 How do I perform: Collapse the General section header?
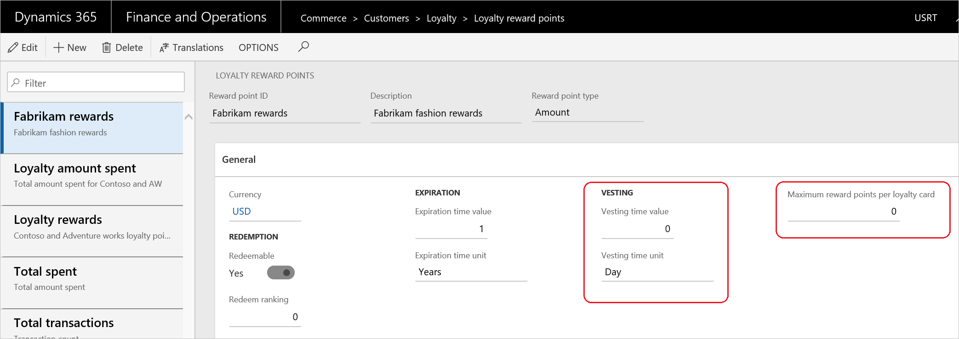point(239,160)
